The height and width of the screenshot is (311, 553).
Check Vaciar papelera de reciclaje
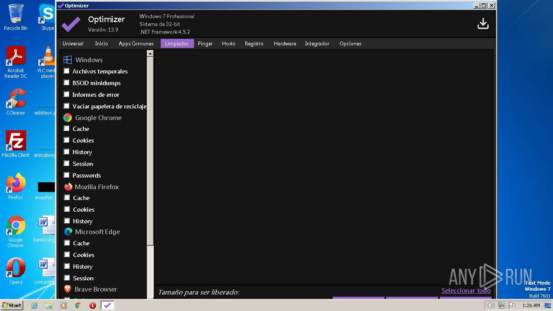point(67,106)
